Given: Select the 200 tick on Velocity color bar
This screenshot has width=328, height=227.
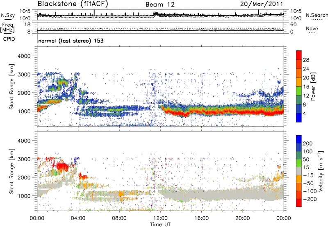Looking at the screenshot, I should tap(308, 143).
